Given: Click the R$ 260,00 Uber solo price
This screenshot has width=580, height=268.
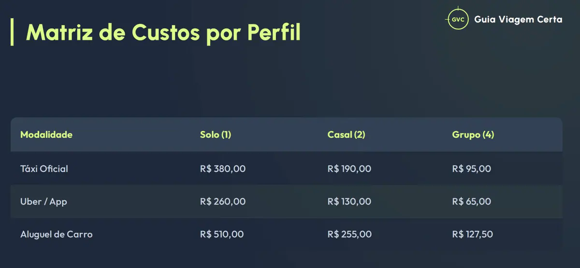Looking at the screenshot, I should click(x=223, y=201).
